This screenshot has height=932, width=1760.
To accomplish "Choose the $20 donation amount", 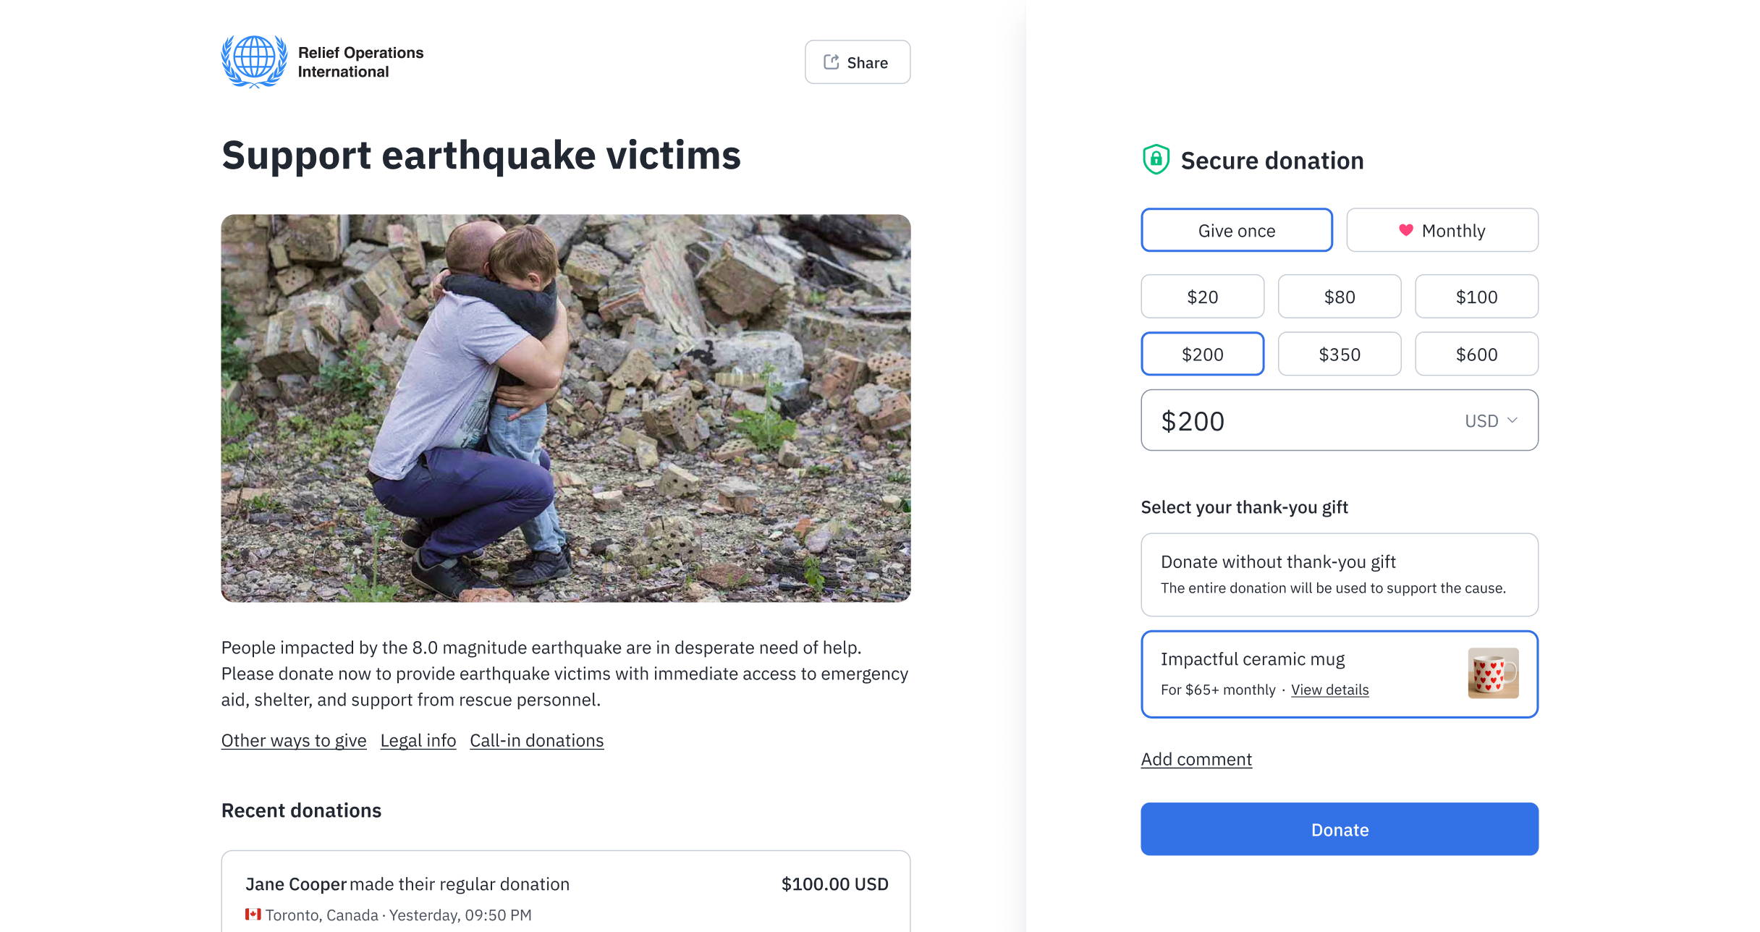I will tap(1202, 297).
